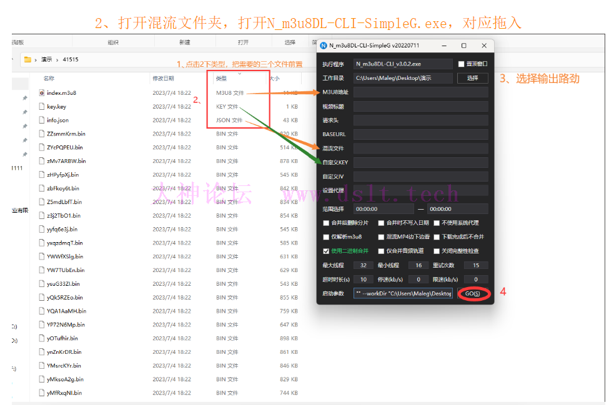Click the 工作目录 path field

[x=403, y=78]
